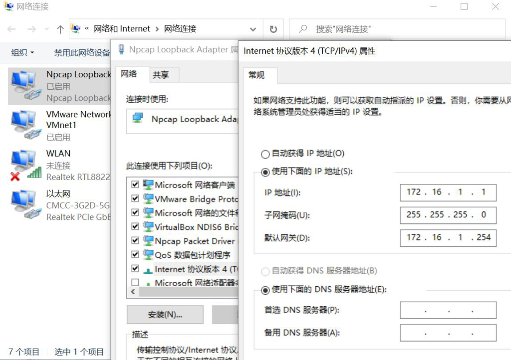Toggle VMware Bridge Protocol checkbox
This screenshot has height=360, width=511.
click(x=135, y=198)
